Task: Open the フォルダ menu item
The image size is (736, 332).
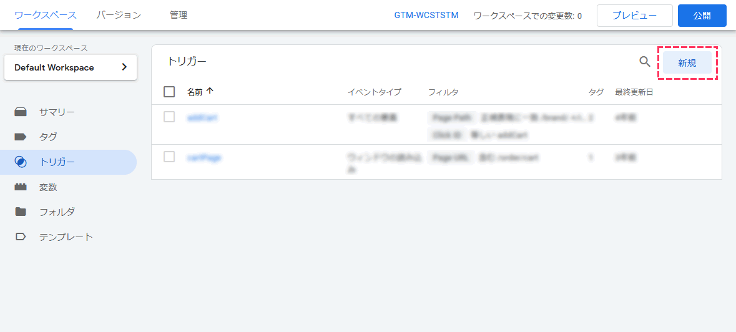Action: pyautogui.click(x=68, y=212)
